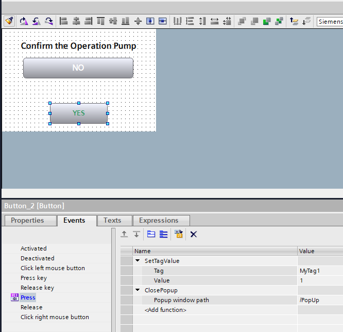Collapse the SetTagValue function

138,261
